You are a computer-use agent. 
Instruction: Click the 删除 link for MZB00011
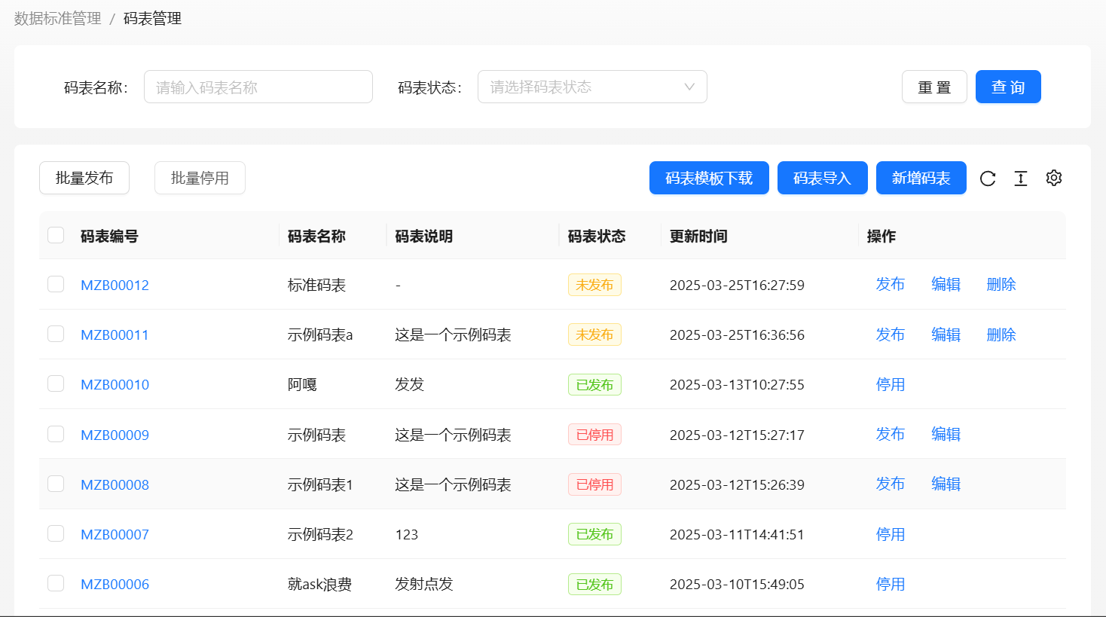1001,334
